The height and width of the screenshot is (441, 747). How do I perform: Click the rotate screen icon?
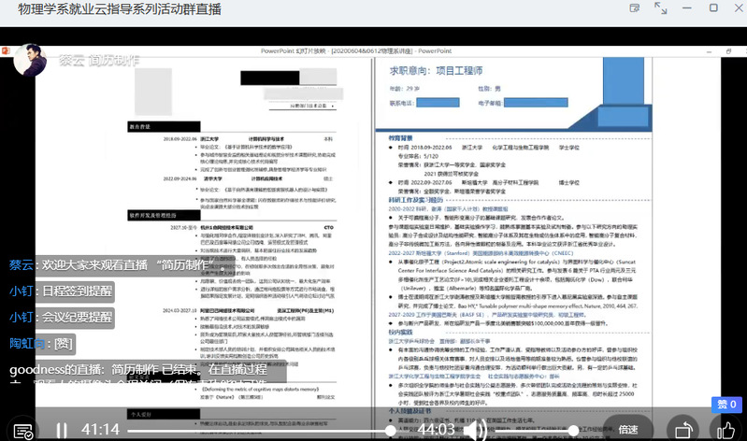683,430
